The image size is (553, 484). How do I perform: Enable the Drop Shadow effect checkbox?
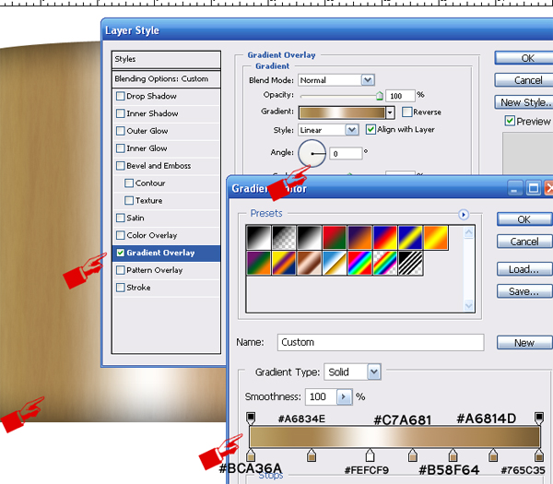click(x=120, y=96)
